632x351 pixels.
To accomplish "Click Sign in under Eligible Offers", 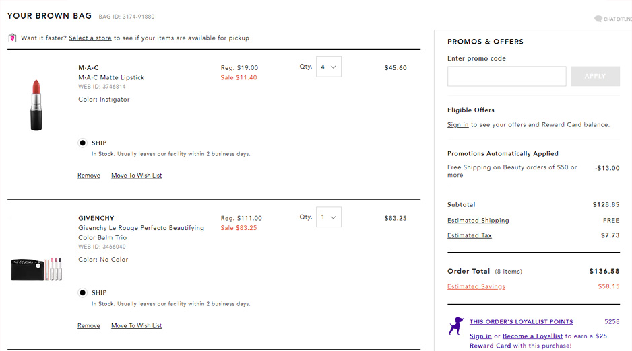I will (x=458, y=124).
